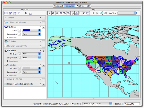Image resolution: width=144 pixels, height=108 pixels.
Task: Switch to the Analyze tab
Action: (x=80, y=6)
